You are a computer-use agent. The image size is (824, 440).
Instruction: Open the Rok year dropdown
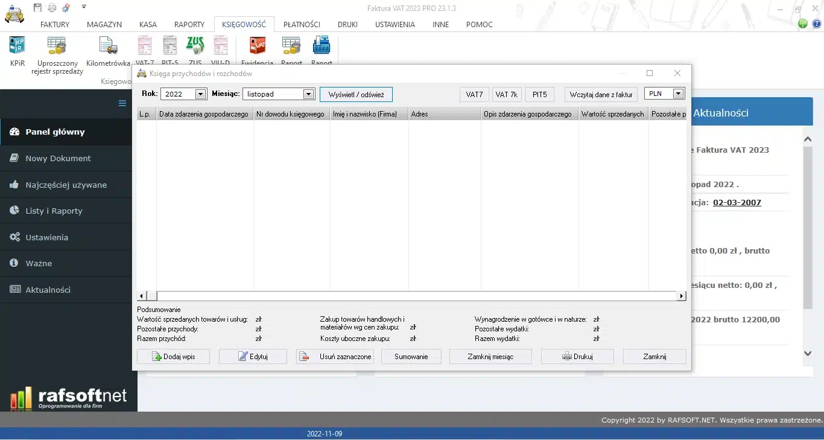[x=201, y=94]
